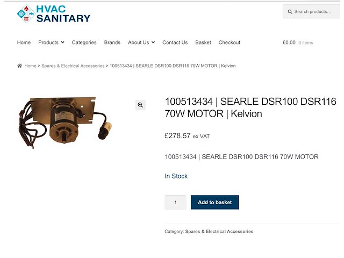Open the Categories menu item
The height and width of the screenshot is (258, 344).
click(x=84, y=42)
